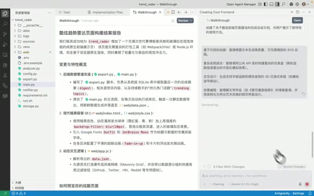The height and width of the screenshot is (196, 314).
Task: Click Antigravity - Settings in status bar
Action: (289, 193)
